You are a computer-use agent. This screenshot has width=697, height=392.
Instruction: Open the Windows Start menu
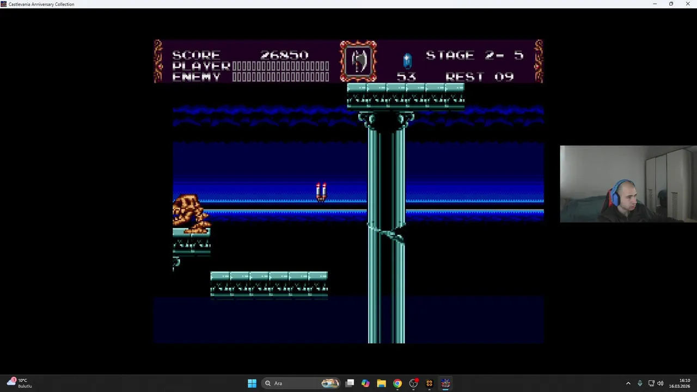252,383
